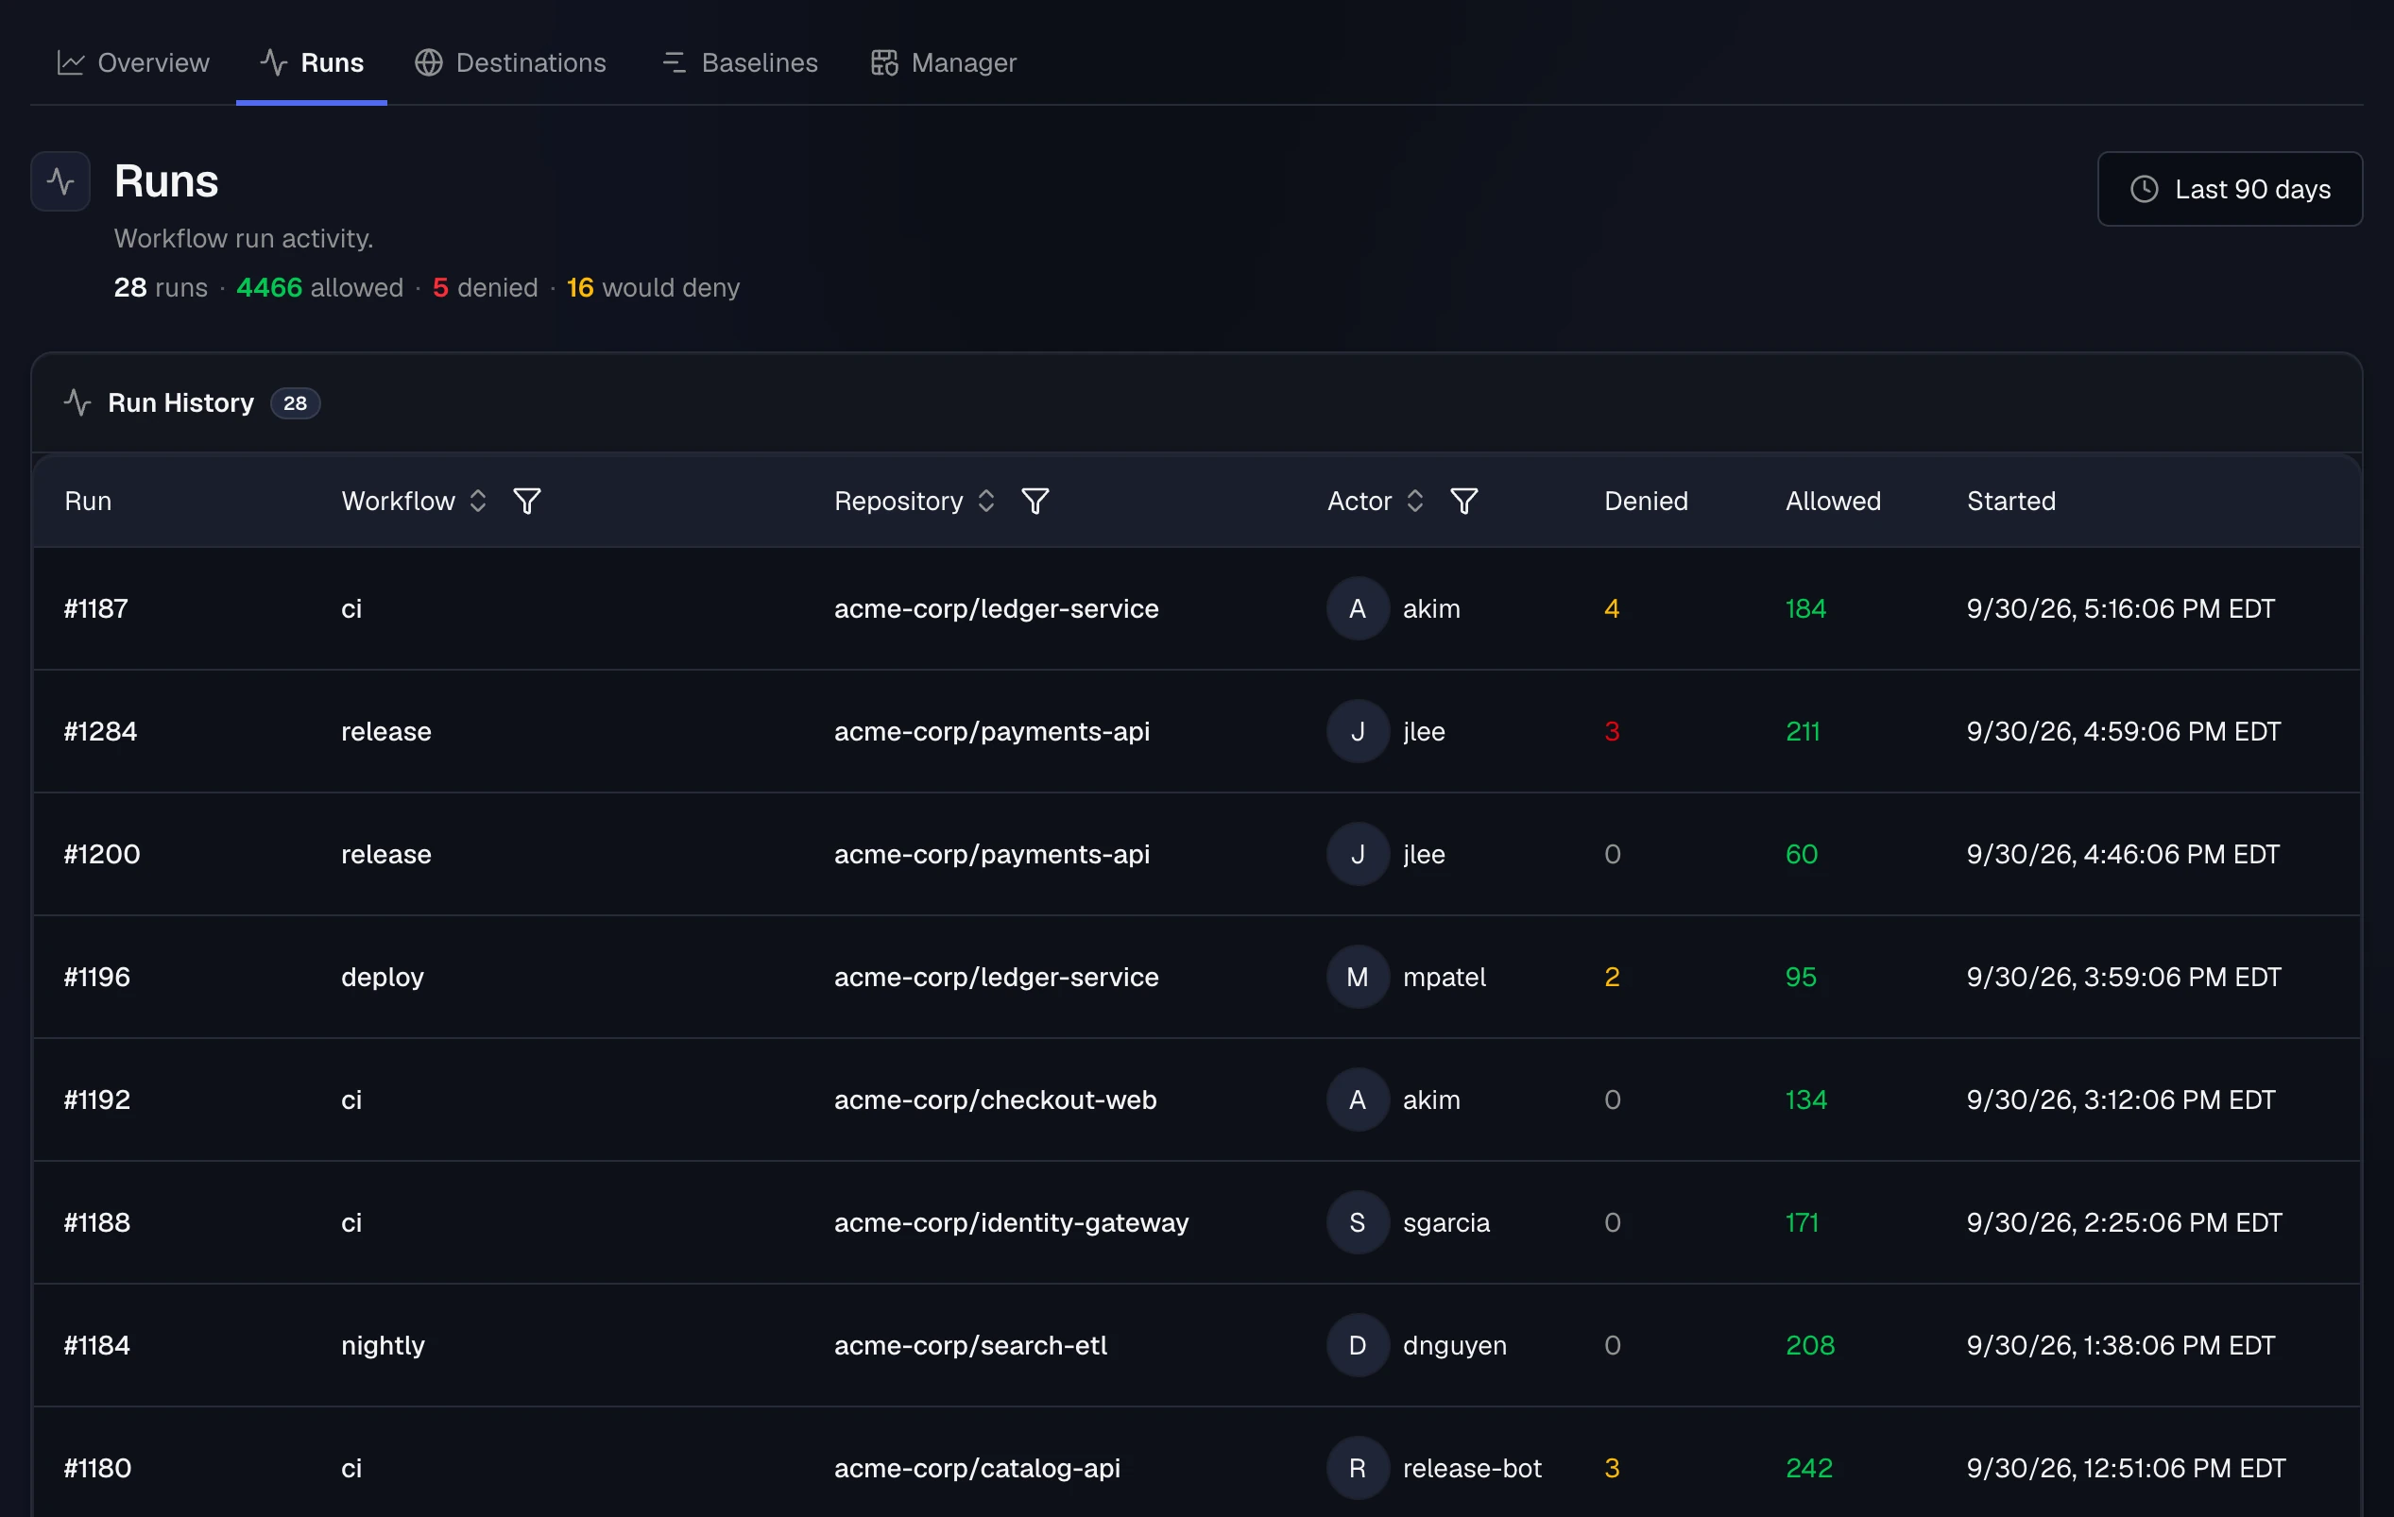
Task: Click akim avatar in run #1192 row
Action: coord(1357,1099)
